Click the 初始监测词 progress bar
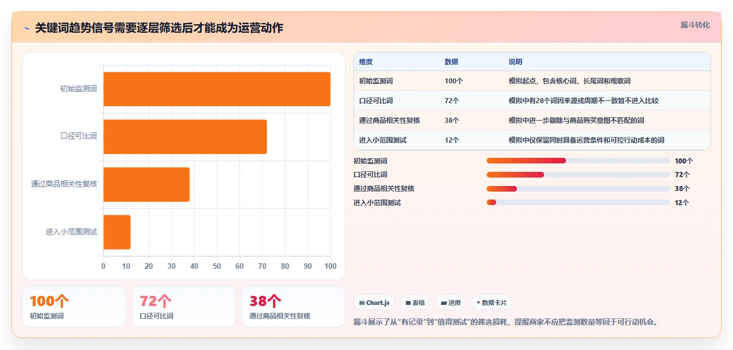 579,161
